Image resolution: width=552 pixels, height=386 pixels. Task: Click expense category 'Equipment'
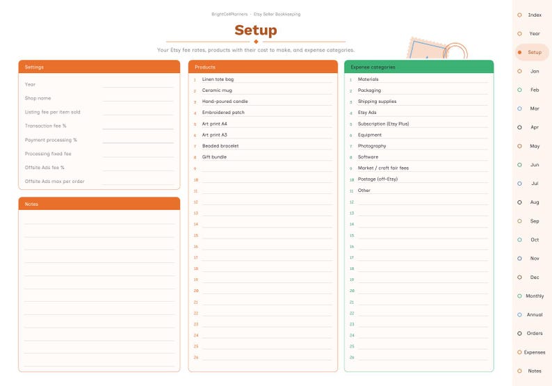[419, 135]
